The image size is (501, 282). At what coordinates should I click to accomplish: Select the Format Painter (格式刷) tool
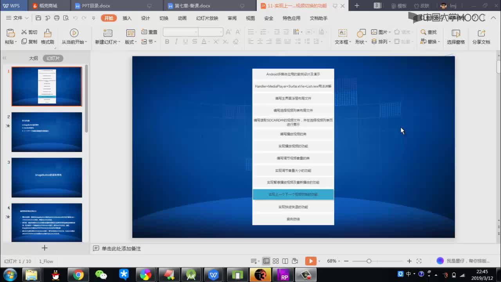pyautogui.click(x=47, y=36)
